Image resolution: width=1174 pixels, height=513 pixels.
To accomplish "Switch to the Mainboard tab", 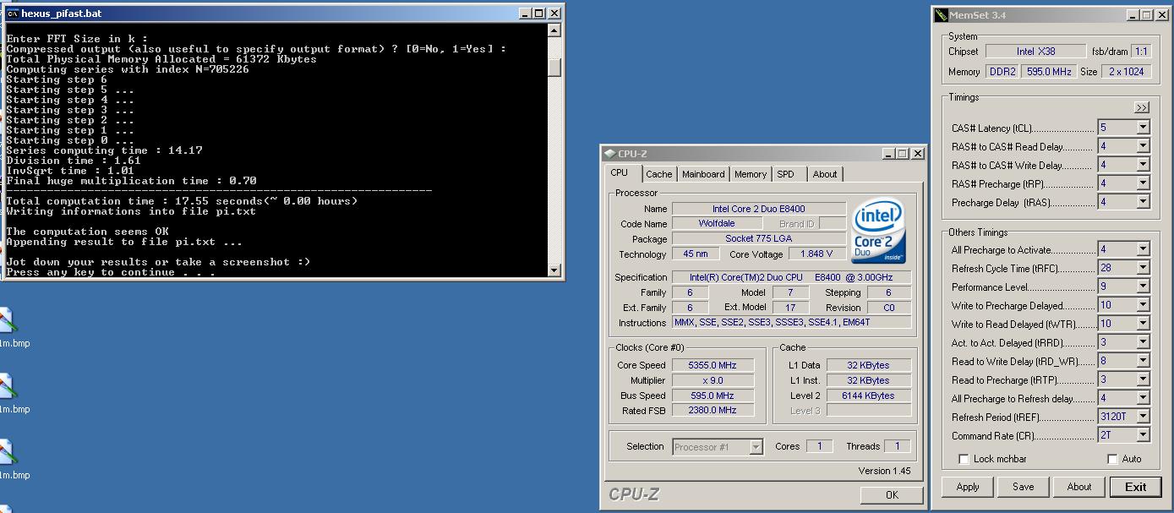I will pos(703,174).
